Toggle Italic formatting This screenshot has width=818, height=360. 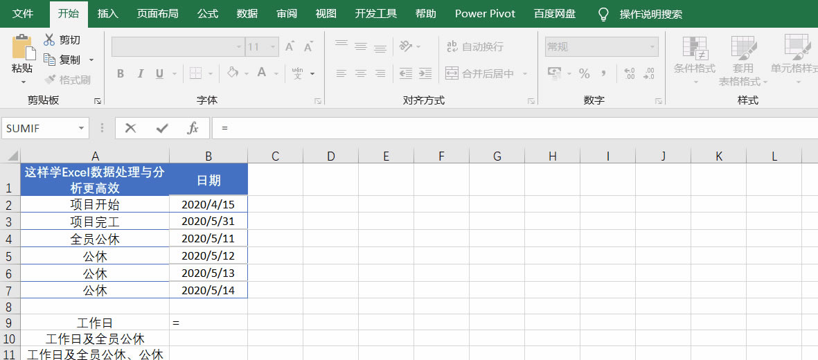tap(141, 73)
